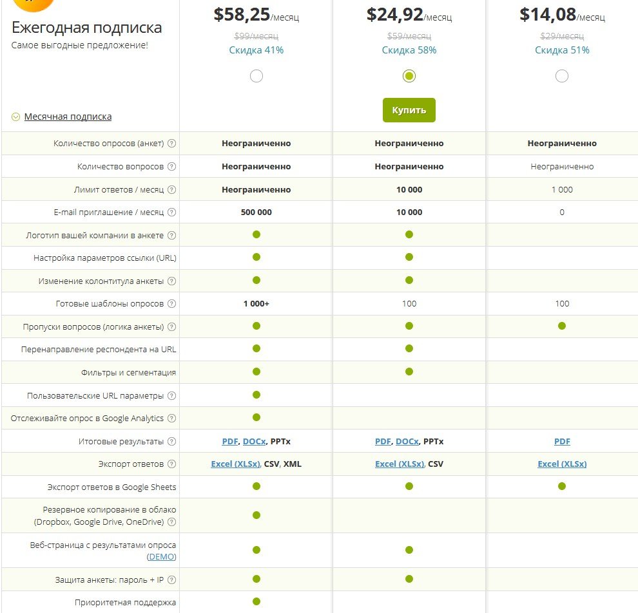Select the $24,92/месяц plan radio button
Screen dimensions: 638x613
pyautogui.click(x=409, y=76)
